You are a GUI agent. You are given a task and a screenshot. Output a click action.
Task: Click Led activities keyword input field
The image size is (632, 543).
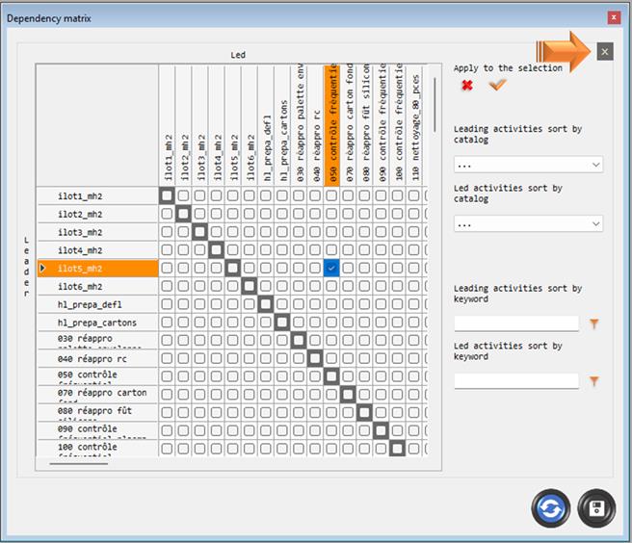pyautogui.click(x=516, y=380)
